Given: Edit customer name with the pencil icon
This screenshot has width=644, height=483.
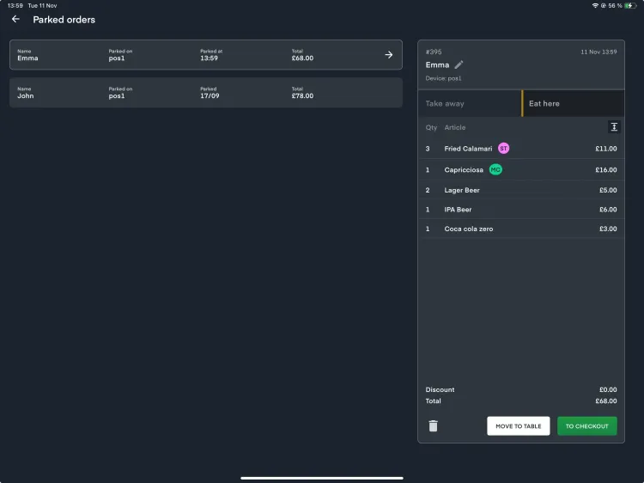Looking at the screenshot, I should point(459,64).
